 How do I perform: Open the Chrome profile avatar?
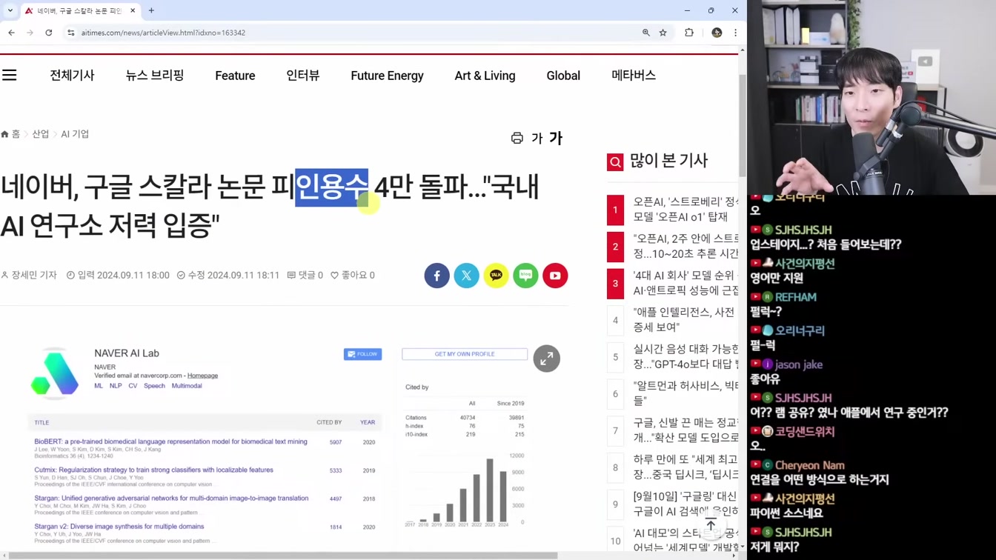(x=717, y=33)
